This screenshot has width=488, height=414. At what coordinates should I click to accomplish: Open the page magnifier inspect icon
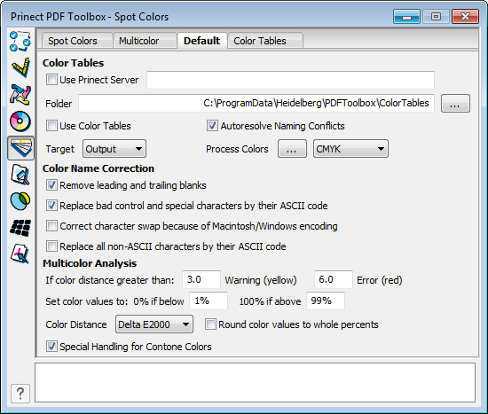[x=20, y=175]
